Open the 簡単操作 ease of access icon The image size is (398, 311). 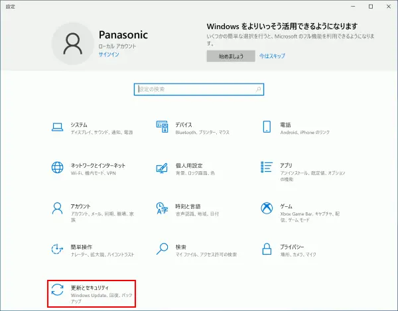(x=57, y=249)
